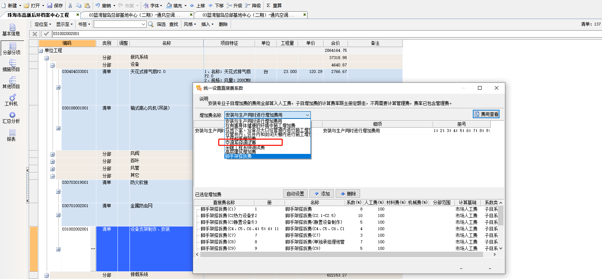Screen dimensions: 602x279
Task: Open the 书签 bookmark dropdown
Action: coord(84,24)
